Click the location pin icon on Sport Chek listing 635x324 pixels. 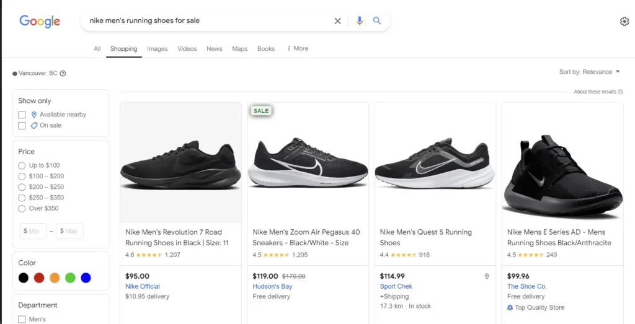click(487, 276)
